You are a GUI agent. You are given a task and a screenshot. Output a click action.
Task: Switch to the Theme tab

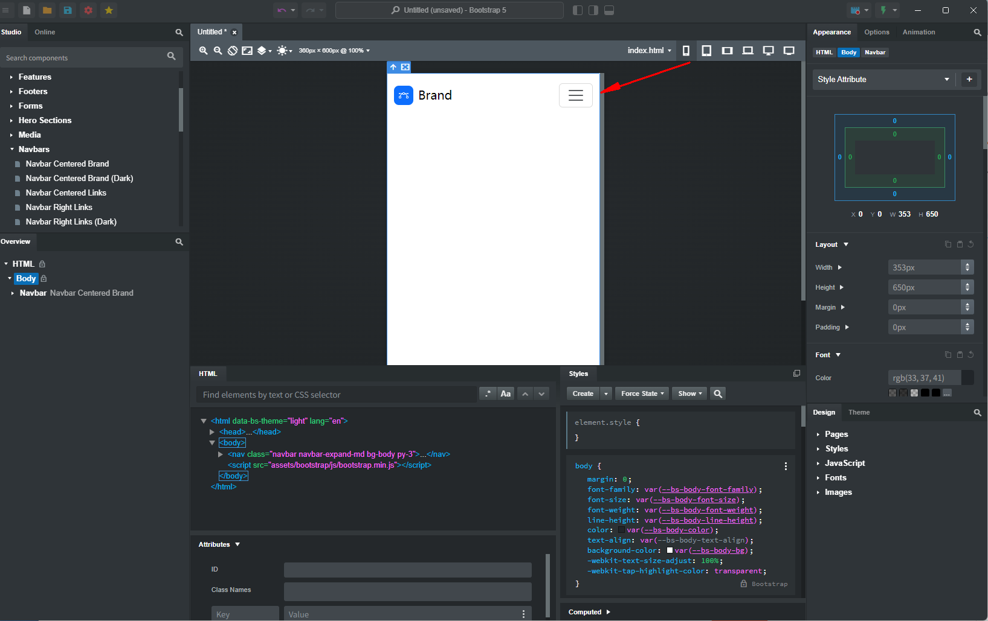pyautogui.click(x=859, y=413)
